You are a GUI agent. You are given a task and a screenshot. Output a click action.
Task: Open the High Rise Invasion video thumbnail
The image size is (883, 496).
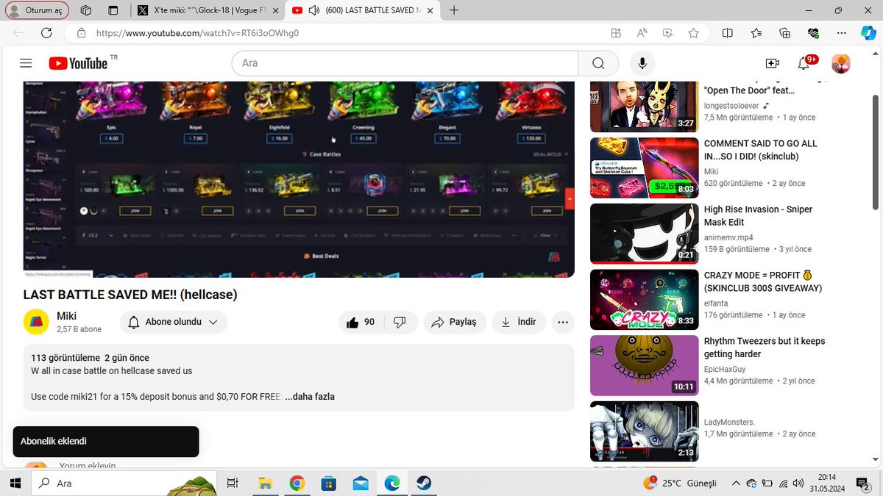[644, 234]
